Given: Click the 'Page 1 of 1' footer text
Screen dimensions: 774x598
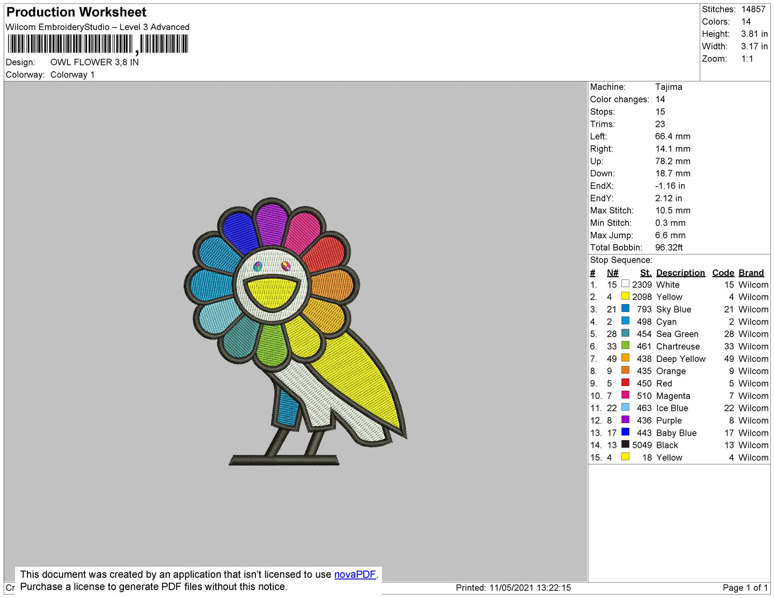Looking at the screenshot, I should tap(745, 588).
